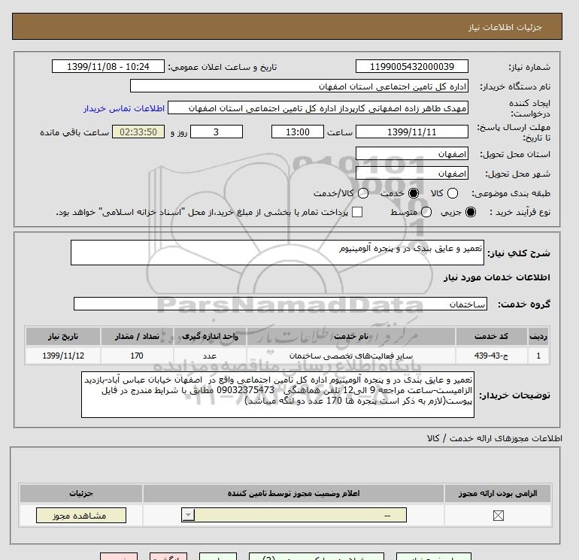Click the کد خدمت column header
579x560 pixels.
tap(491, 336)
